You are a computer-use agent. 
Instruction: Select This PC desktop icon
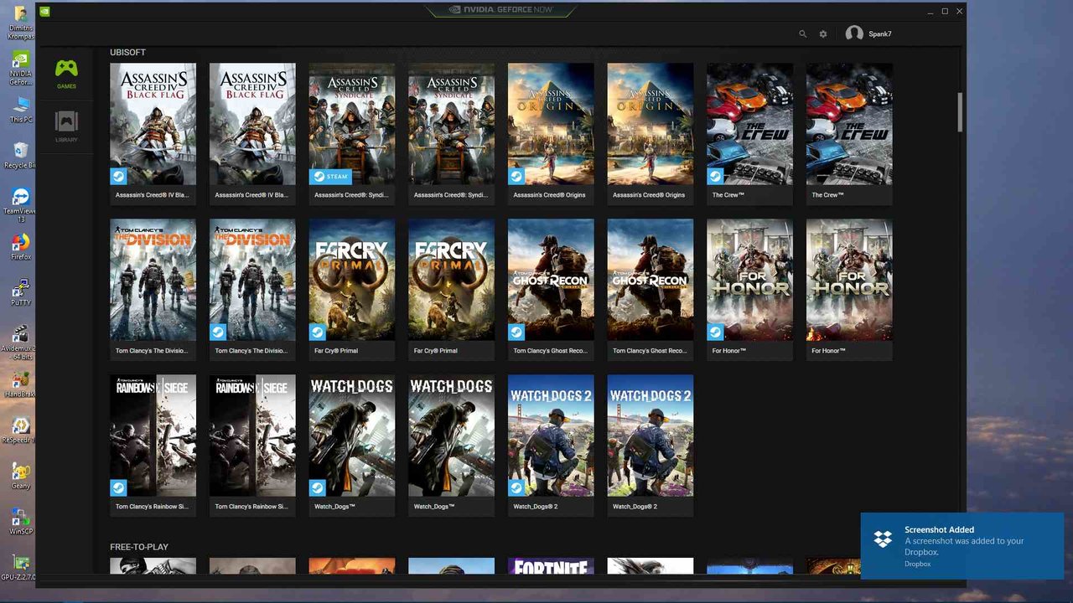[21, 110]
